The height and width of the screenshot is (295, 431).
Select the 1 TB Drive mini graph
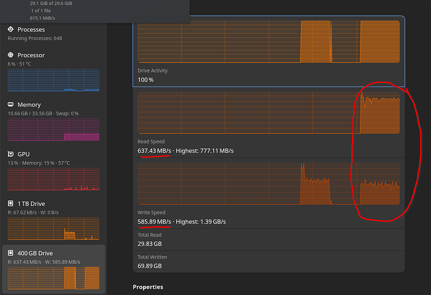pos(53,228)
